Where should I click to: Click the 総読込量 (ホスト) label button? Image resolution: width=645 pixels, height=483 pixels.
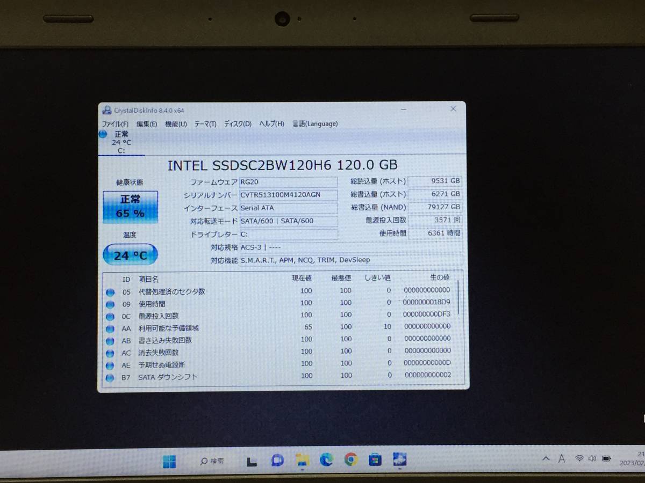pyautogui.click(x=378, y=181)
